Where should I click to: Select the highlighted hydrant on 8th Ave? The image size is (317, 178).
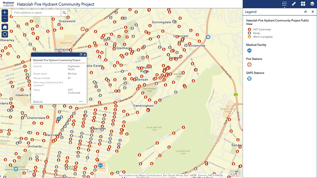pos(28,78)
